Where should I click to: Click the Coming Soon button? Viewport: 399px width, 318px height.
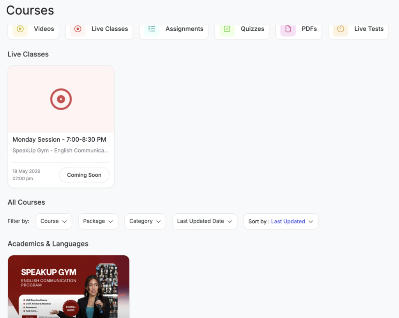click(84, 175)
